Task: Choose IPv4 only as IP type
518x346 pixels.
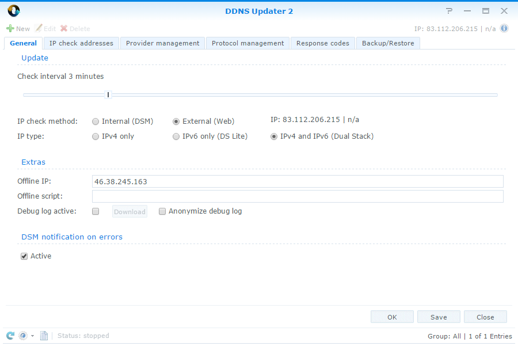Action: coord(96,136)
